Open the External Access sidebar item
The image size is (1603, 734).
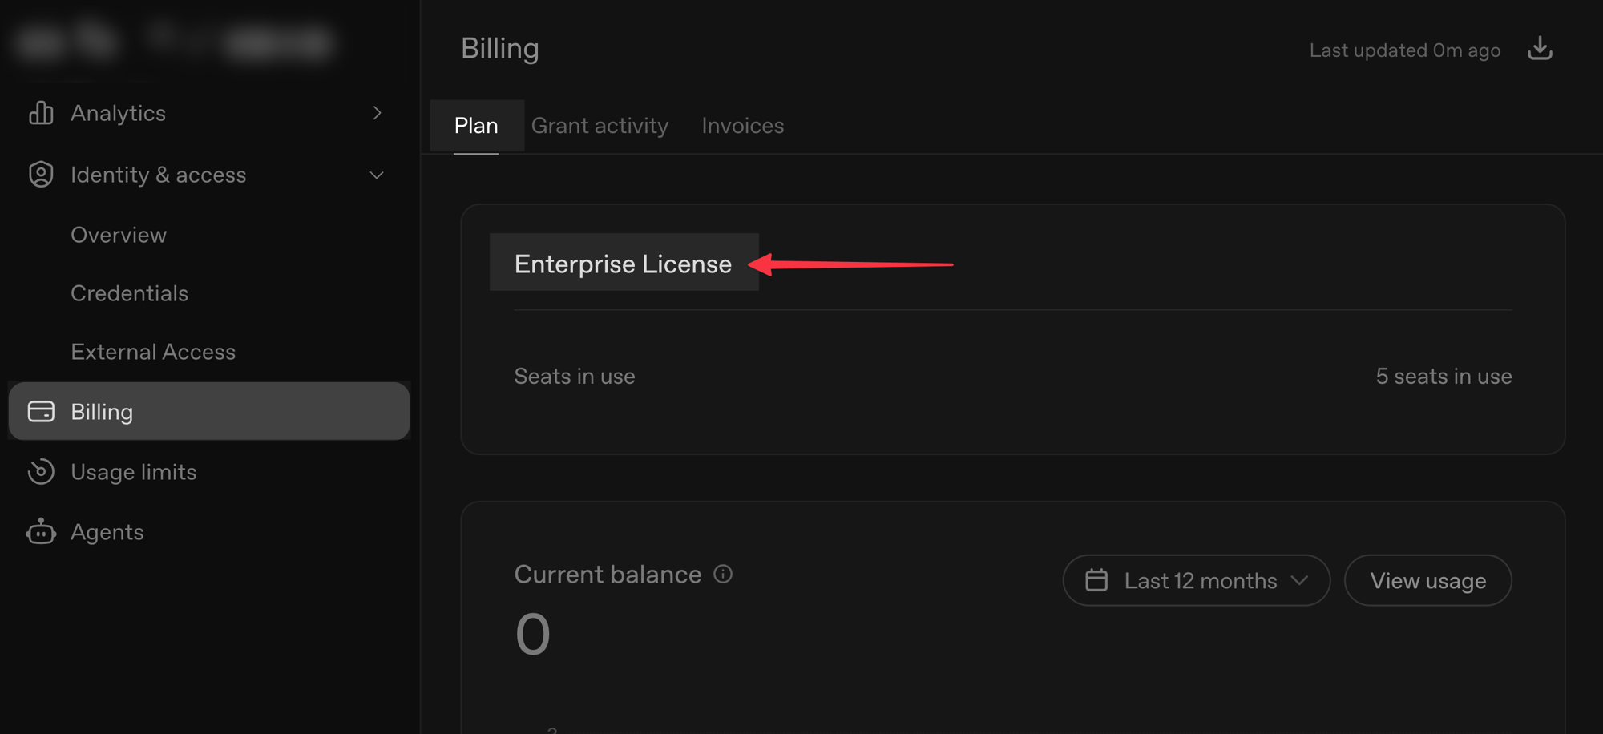pyautogui.click(x=153, y=352)
